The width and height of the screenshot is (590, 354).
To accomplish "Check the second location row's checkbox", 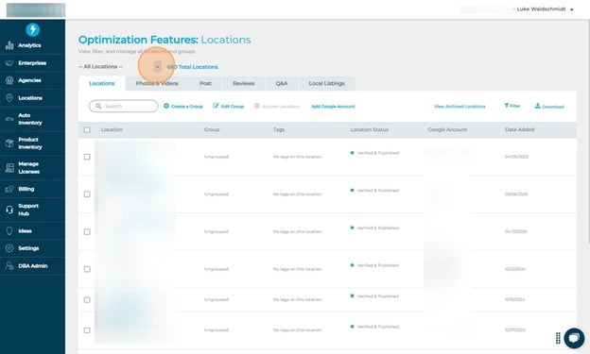I will point(87,194).
